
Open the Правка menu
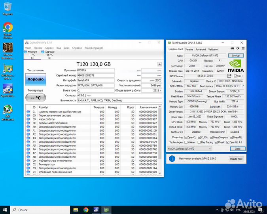[38, 48]
